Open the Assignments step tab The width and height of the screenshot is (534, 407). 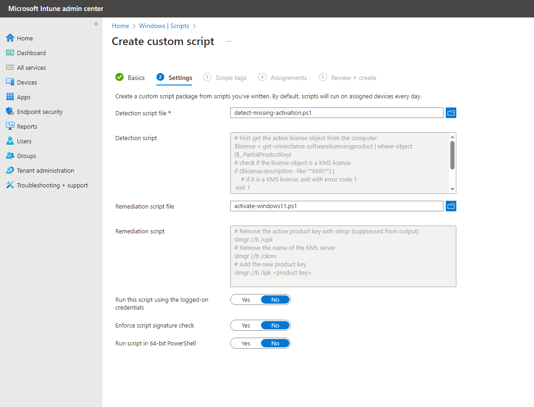pos(283,78)
